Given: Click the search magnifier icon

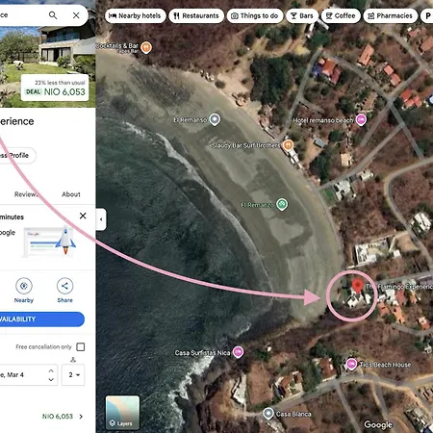Looking at the screenshot, I should pos(53,15).
